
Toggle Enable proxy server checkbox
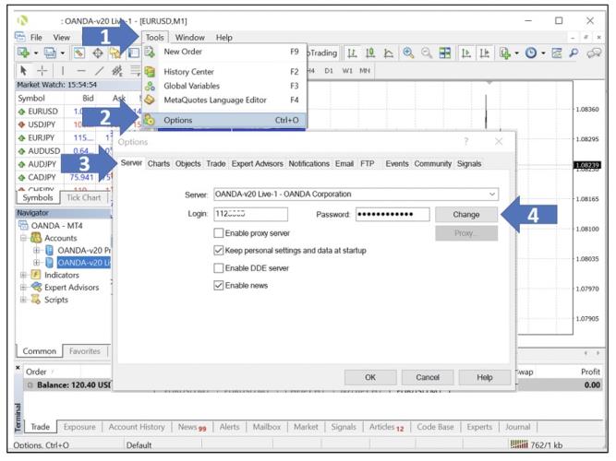(219, 233)
